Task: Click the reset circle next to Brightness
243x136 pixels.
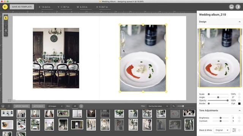Action: pyautogui.click(x=240, y=118)
